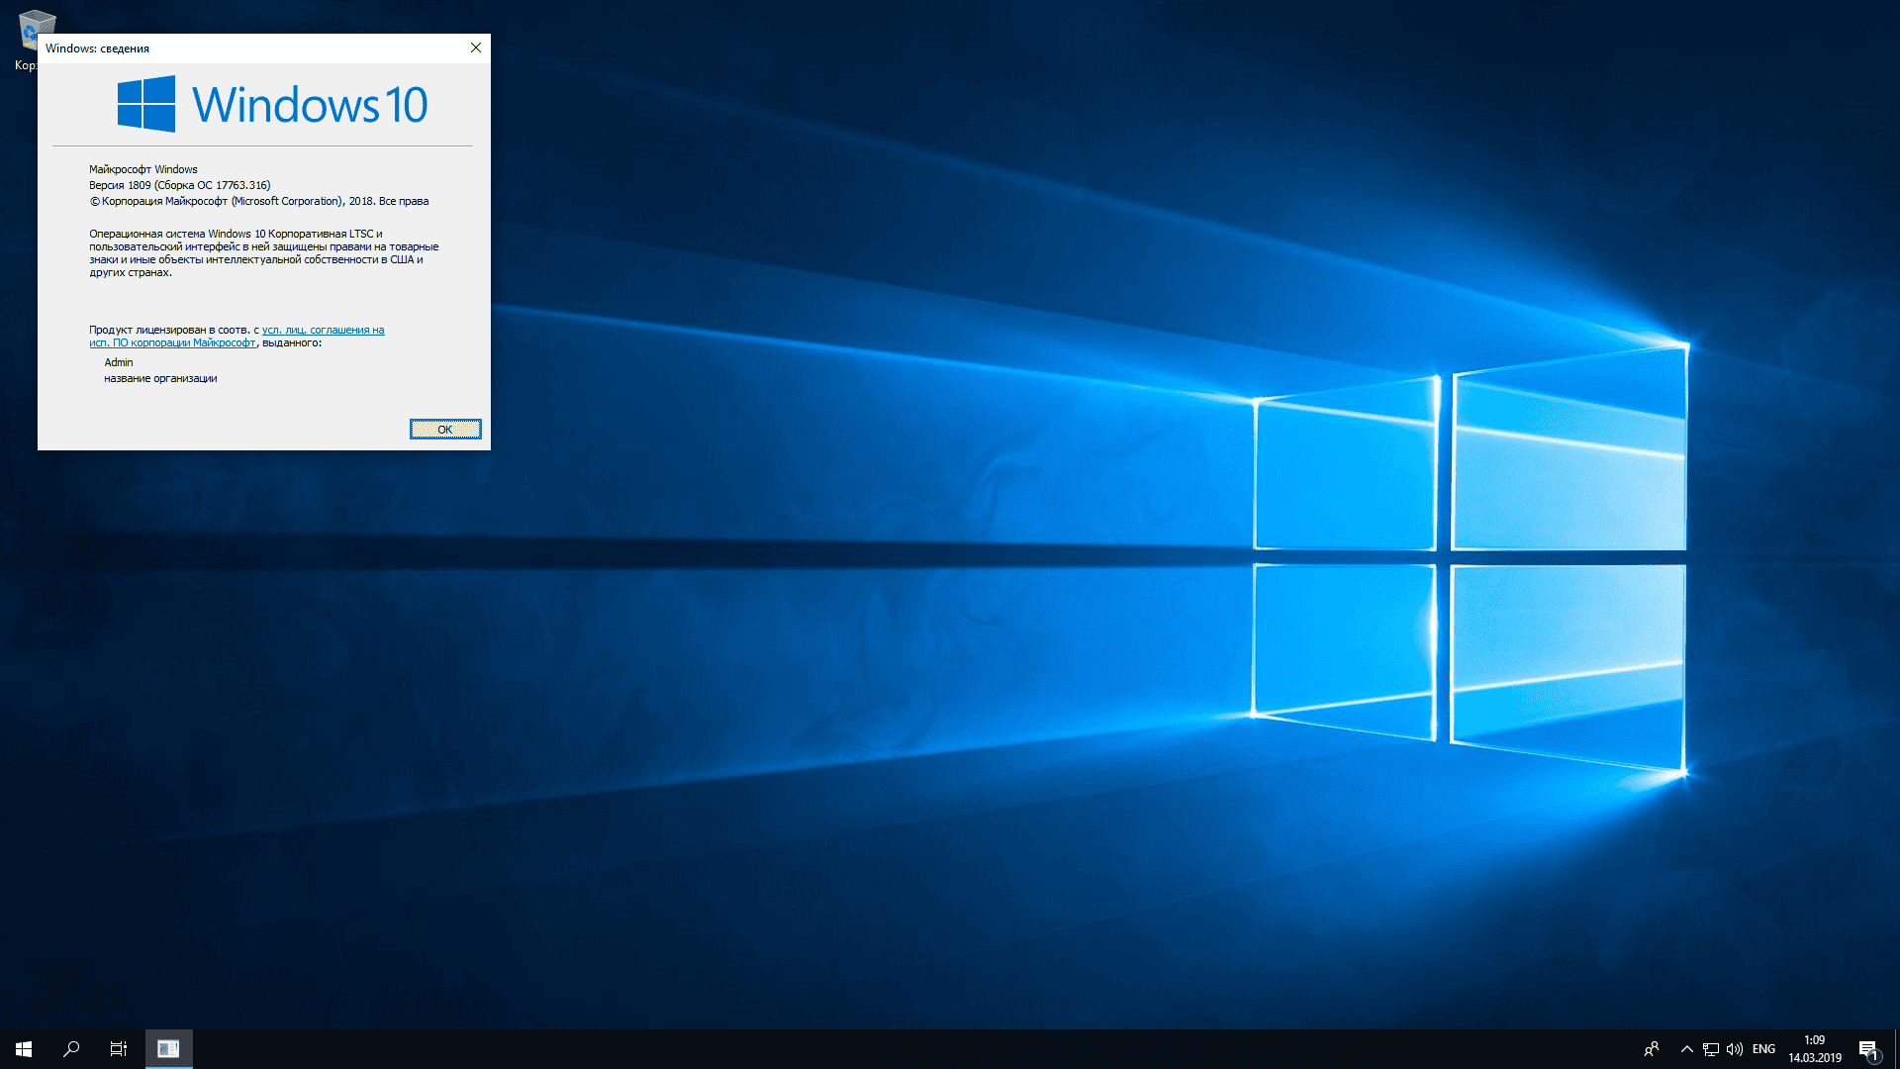Open clock showing 1:09 14.03.2019
This screenshot has width=1900, height=1069.
click(x=1815, y=1049)
